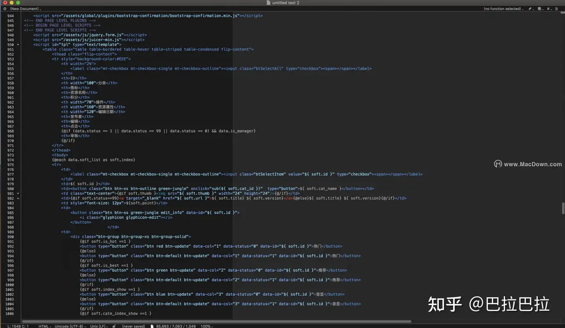Click the btn red btn-update button line
Image resolution: width=565 pixels, height=328 pixels.
click(x=211, y=246)
